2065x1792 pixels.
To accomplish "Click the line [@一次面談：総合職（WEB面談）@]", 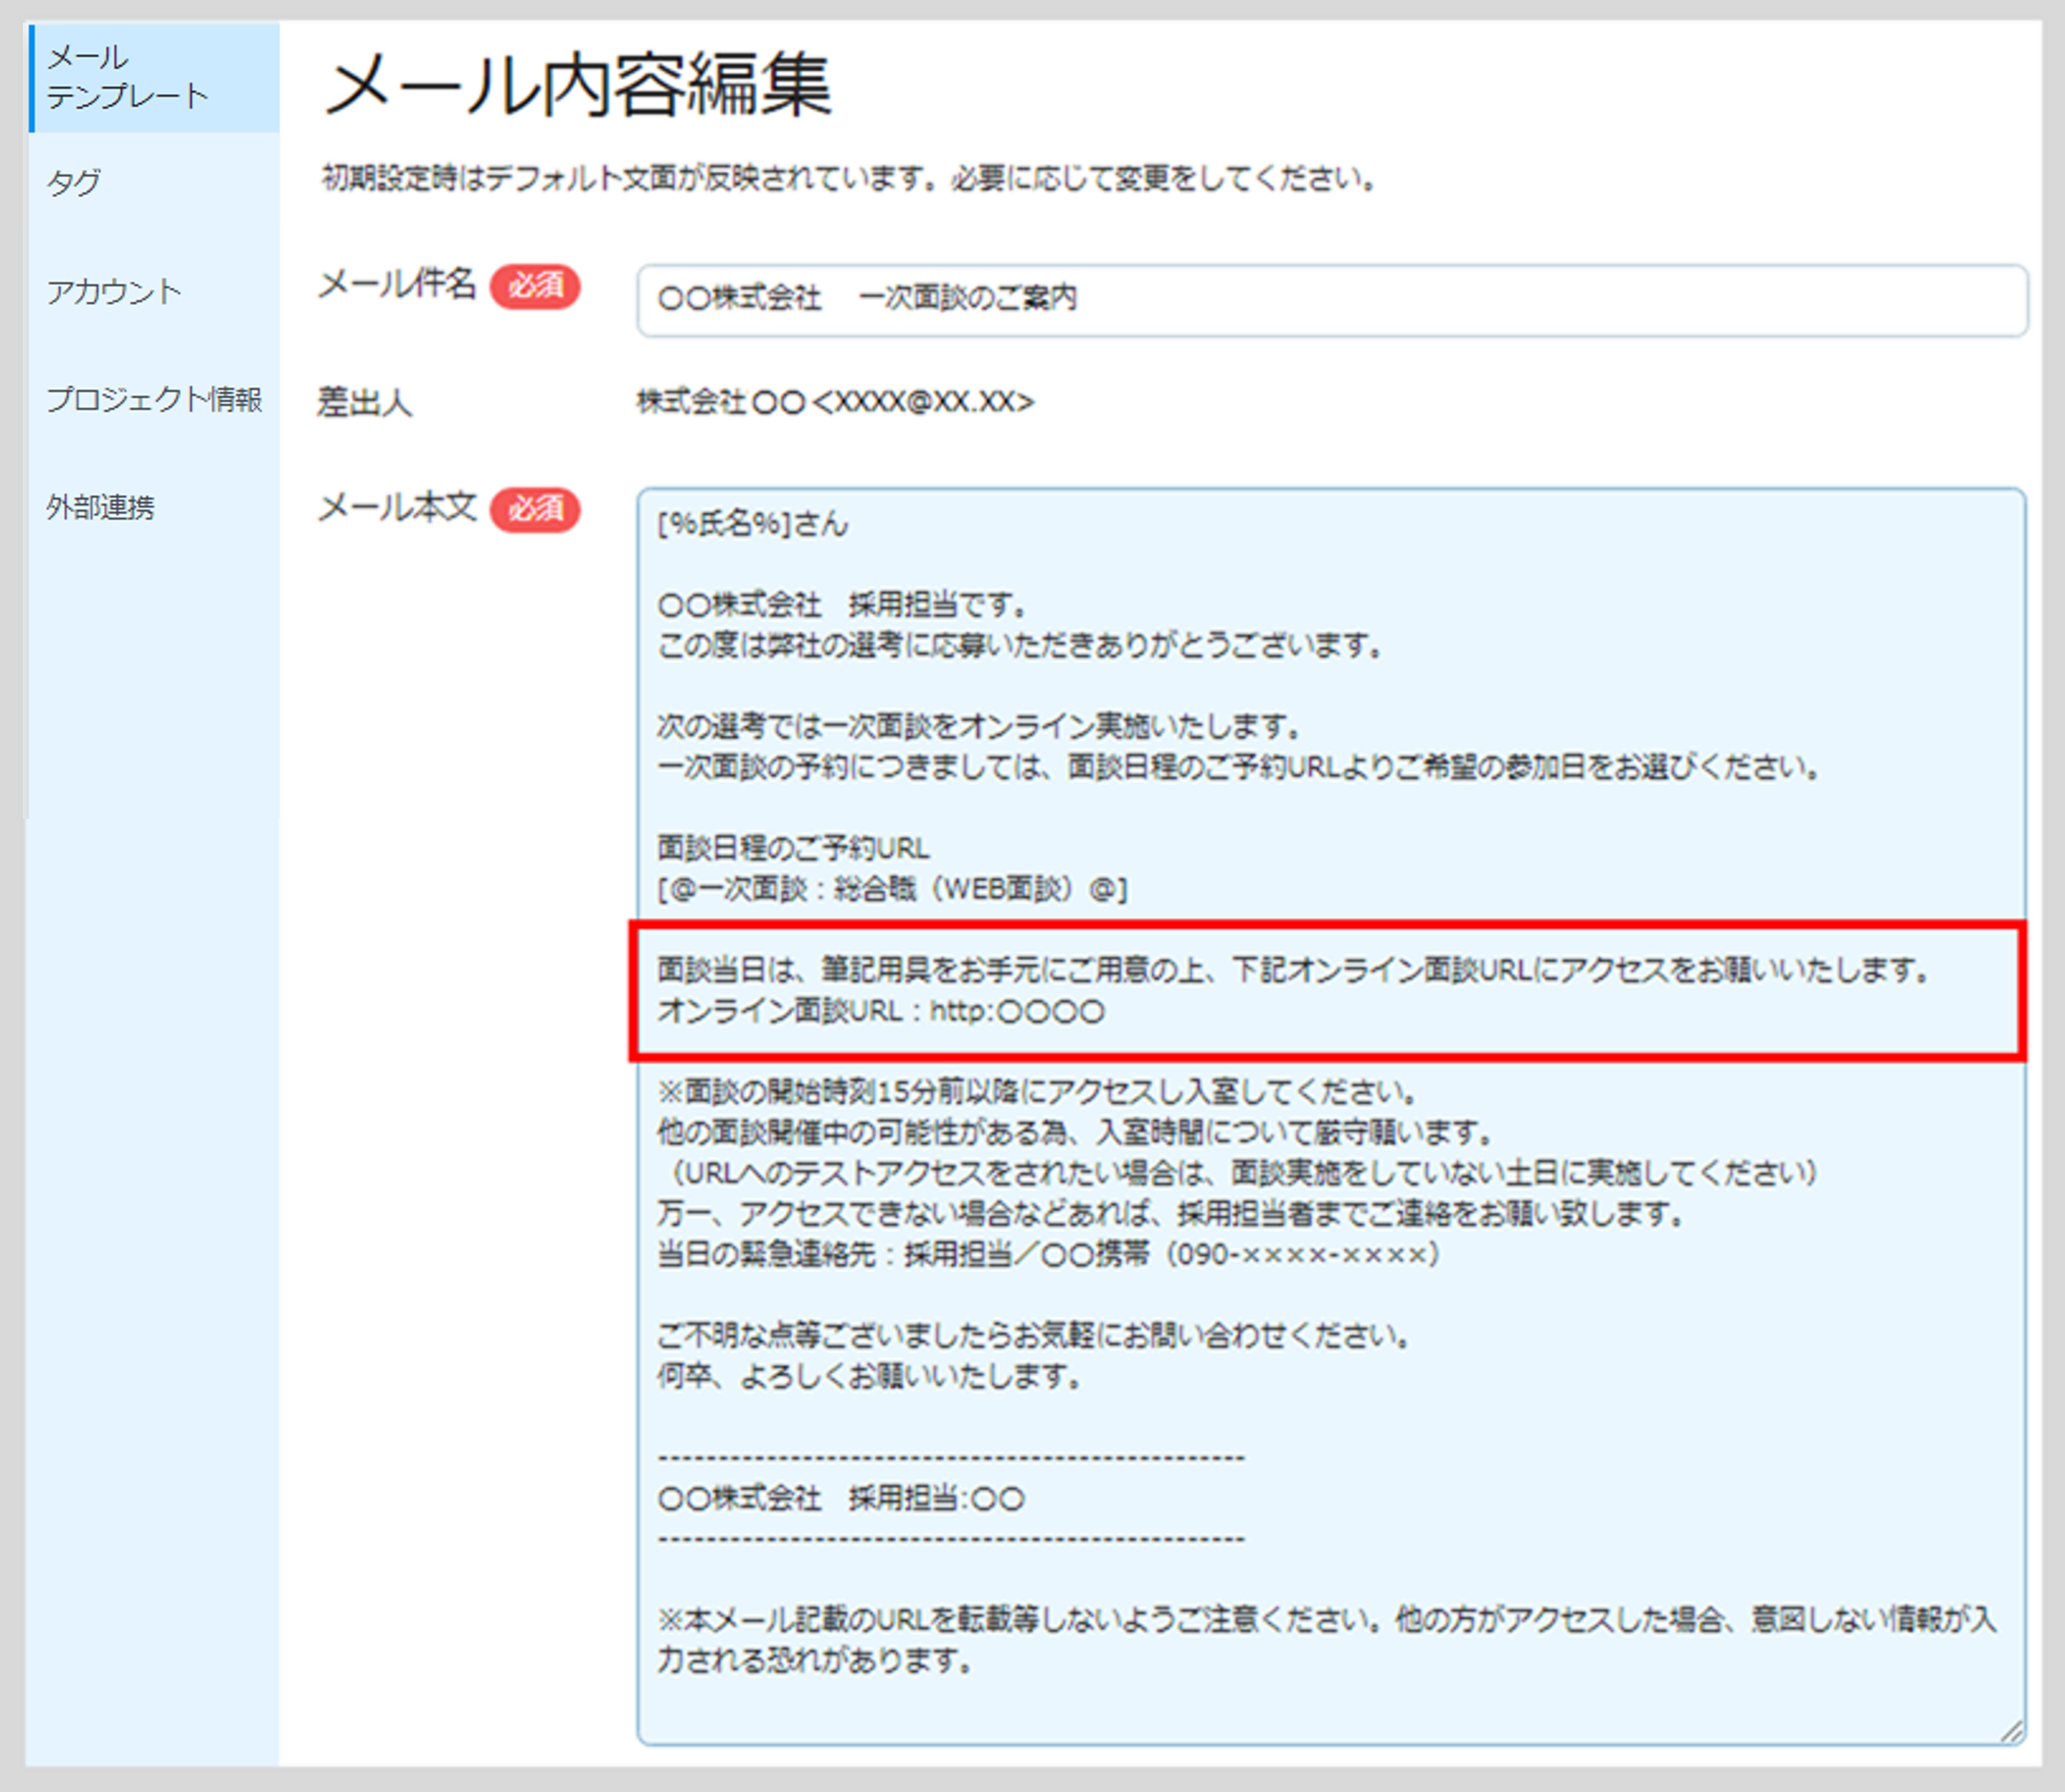I will coord(892,888).
